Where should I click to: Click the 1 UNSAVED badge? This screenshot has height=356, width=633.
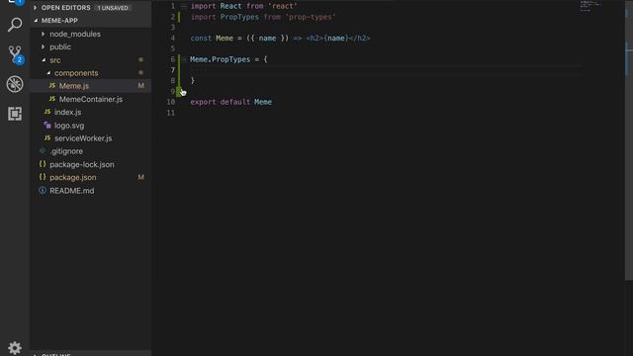(113, 8)
